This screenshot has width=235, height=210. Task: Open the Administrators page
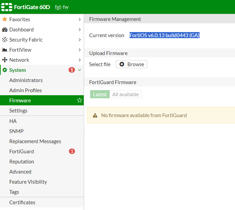click(x=26, y=80)
